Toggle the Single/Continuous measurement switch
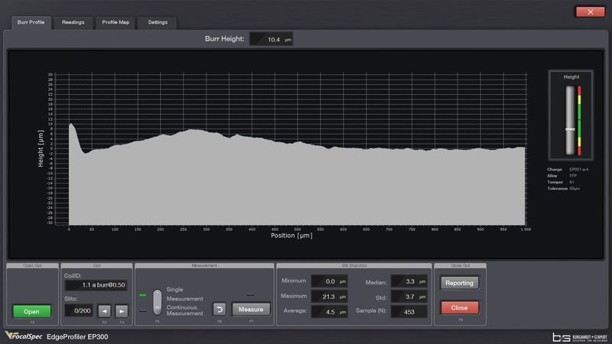The image size is (612, 344). point(158,302)
